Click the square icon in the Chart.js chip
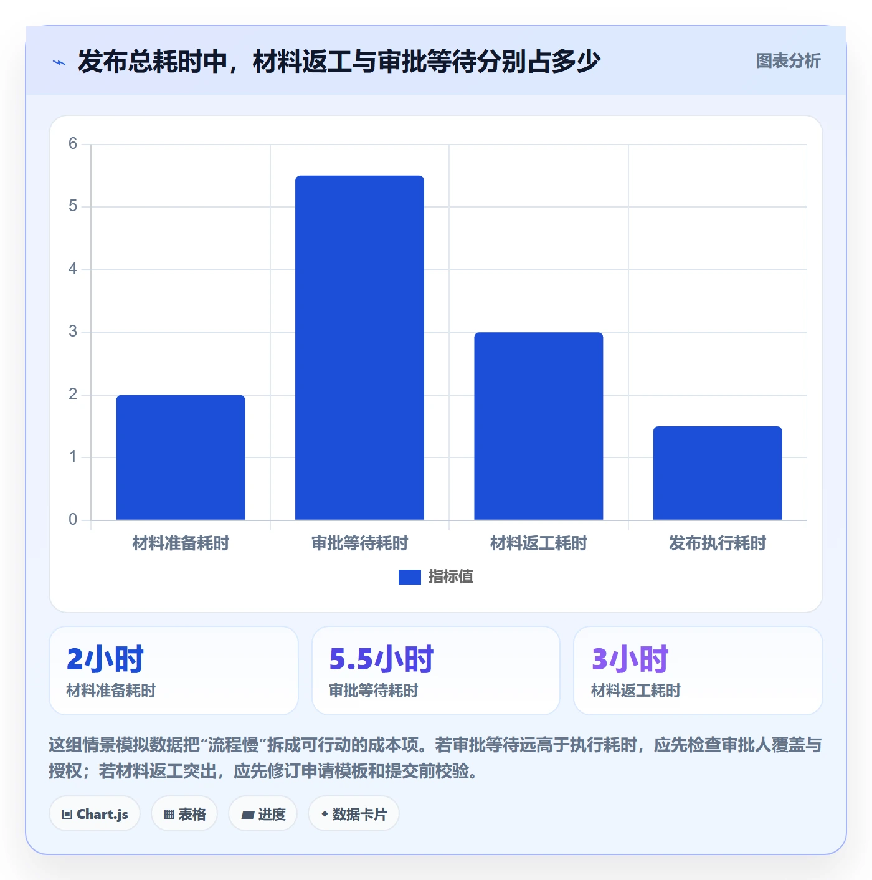Viewport: 872px width, 880px height. tap(67, 815)
